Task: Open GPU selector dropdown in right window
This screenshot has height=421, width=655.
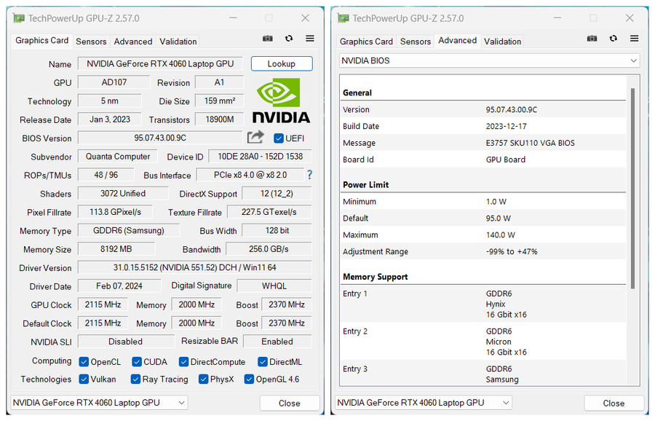Action: coord(424,403)
